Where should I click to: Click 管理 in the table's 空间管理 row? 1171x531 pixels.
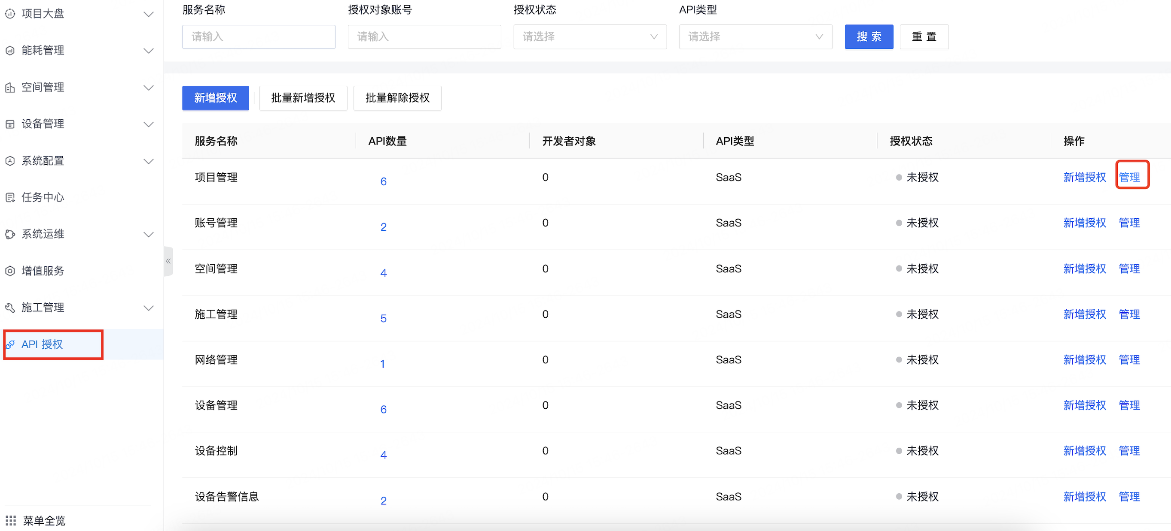point(1129,269)
